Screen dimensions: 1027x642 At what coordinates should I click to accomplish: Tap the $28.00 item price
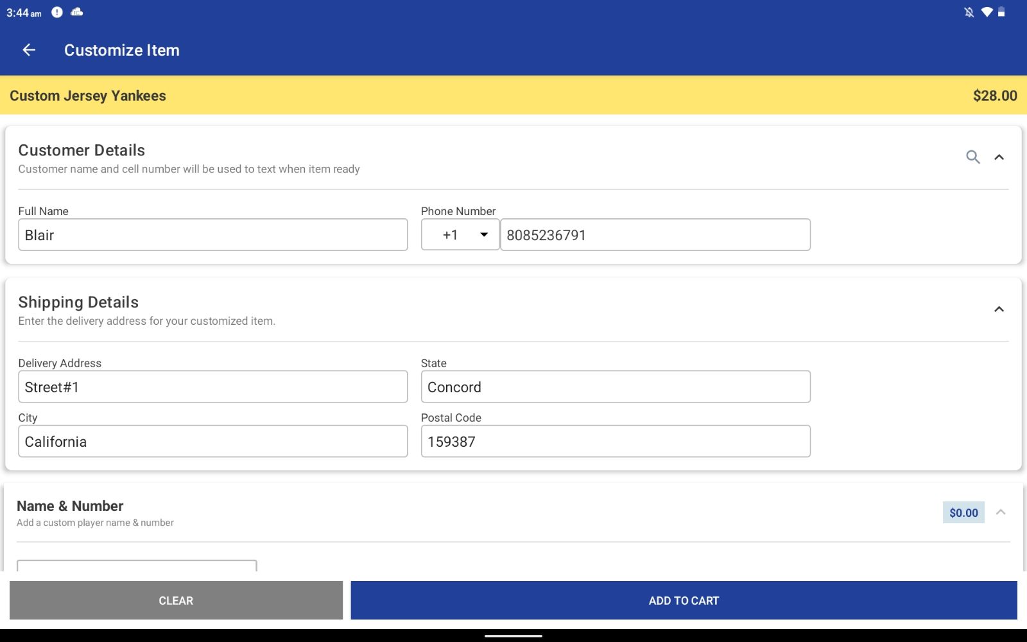coord(995,96)
